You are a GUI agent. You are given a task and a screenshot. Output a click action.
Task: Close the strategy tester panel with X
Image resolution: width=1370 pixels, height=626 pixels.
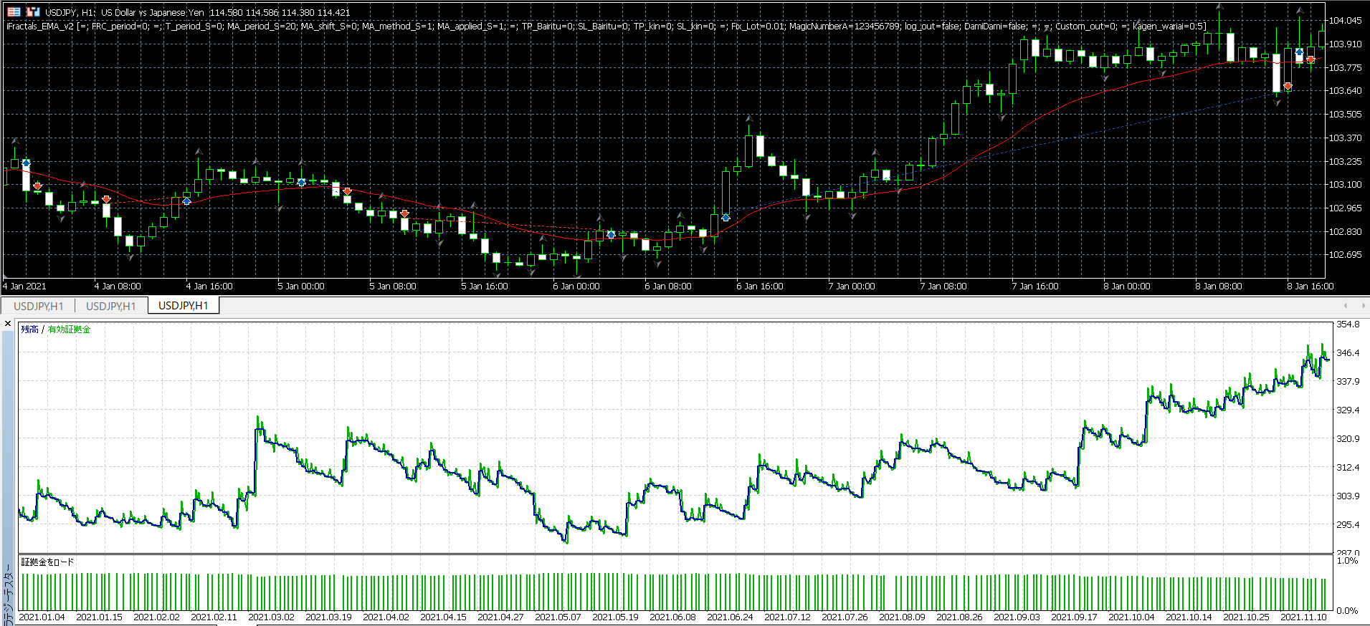tap(8, 324)
